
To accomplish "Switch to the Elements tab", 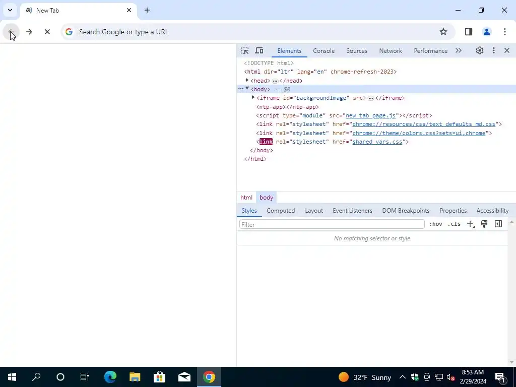I will tap(289, 51).
